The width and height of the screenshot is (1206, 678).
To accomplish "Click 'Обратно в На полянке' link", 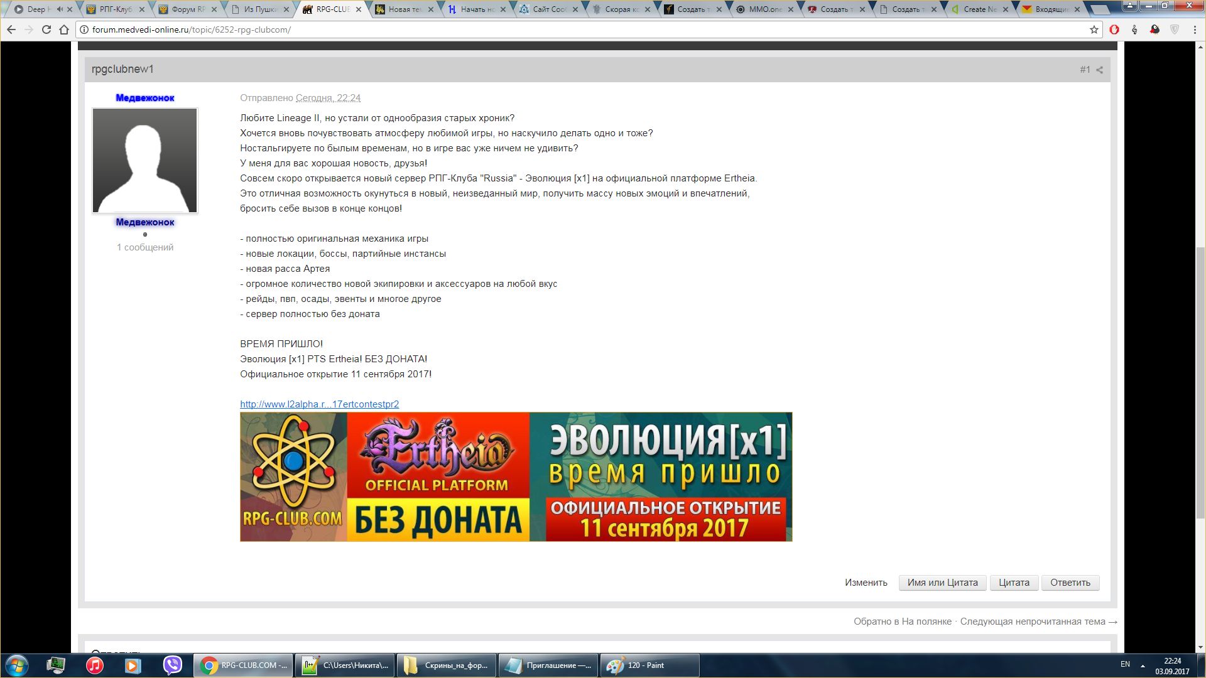I will [x=902, y=621].
